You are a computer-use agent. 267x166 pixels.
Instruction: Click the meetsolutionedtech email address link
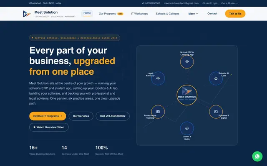coord(181,3)
